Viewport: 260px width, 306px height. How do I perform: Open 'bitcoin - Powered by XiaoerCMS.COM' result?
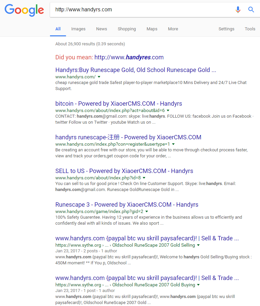coord(119,103)
